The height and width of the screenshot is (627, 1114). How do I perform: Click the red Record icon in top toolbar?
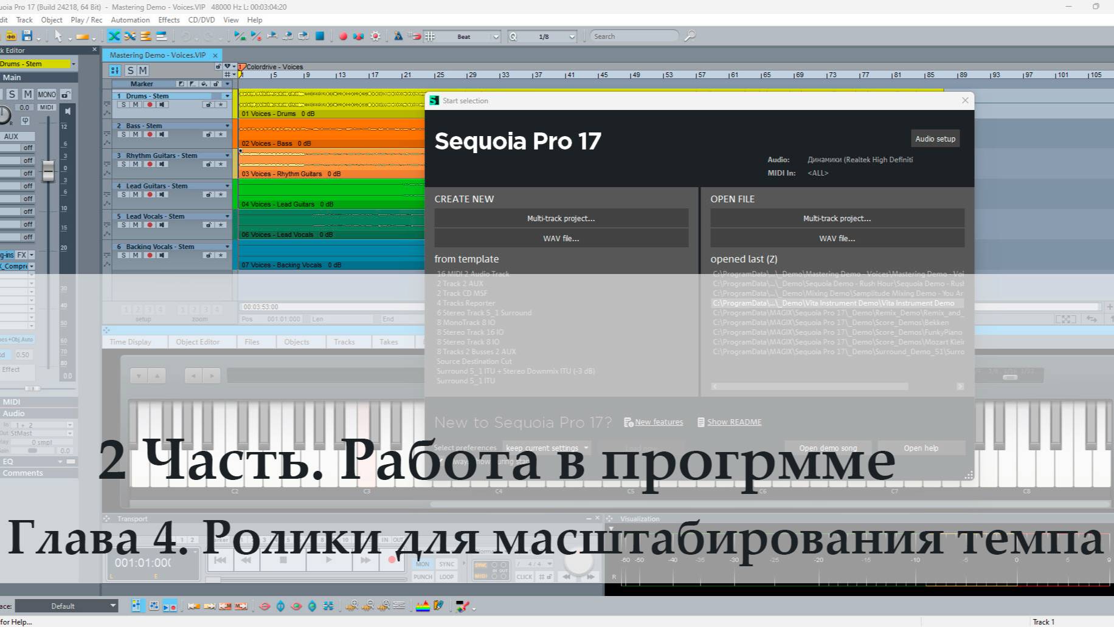coord(343,36)
